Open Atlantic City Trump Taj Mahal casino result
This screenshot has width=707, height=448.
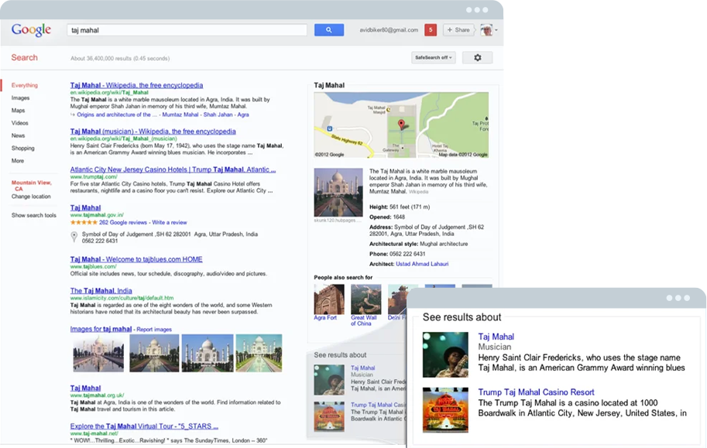pyautogui.click(x=173, y=170)
